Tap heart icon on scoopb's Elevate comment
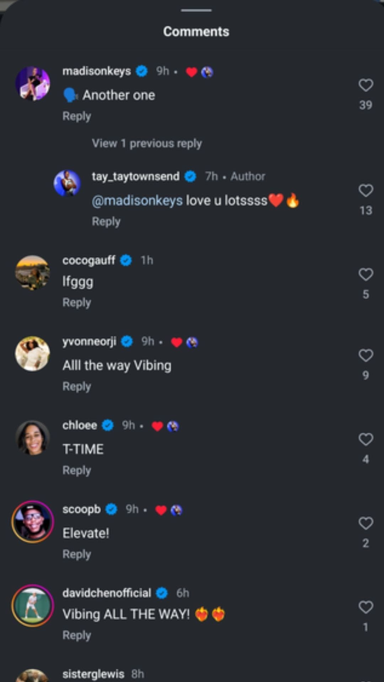 366,523
